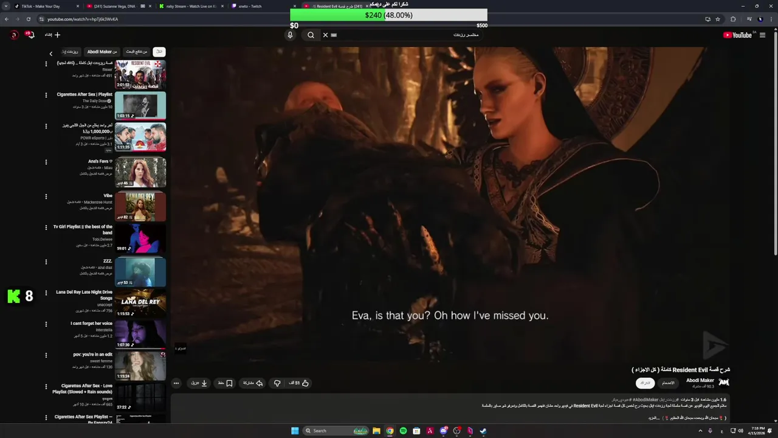Open the POWR eSports video thumbnail
This screenshot has height=438, width=778.
coord(140,137)
